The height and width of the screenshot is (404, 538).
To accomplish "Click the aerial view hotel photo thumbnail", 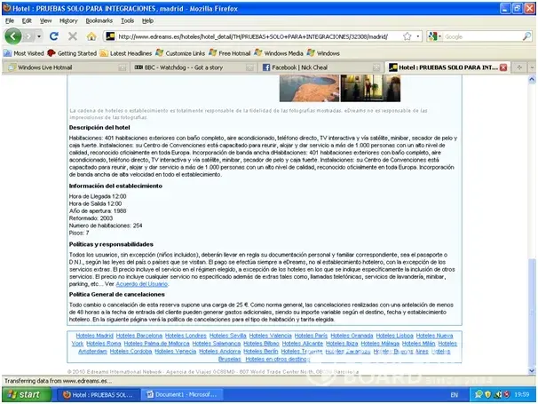I will point(309,88).
